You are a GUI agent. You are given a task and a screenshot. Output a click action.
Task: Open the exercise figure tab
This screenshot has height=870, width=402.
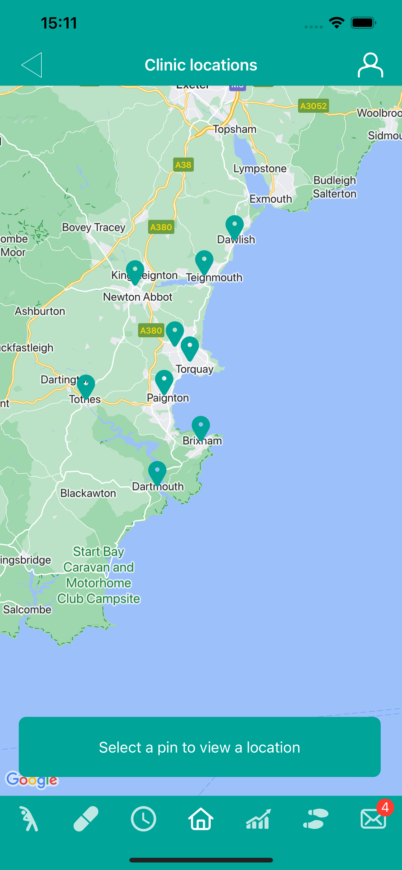(29, 819)
